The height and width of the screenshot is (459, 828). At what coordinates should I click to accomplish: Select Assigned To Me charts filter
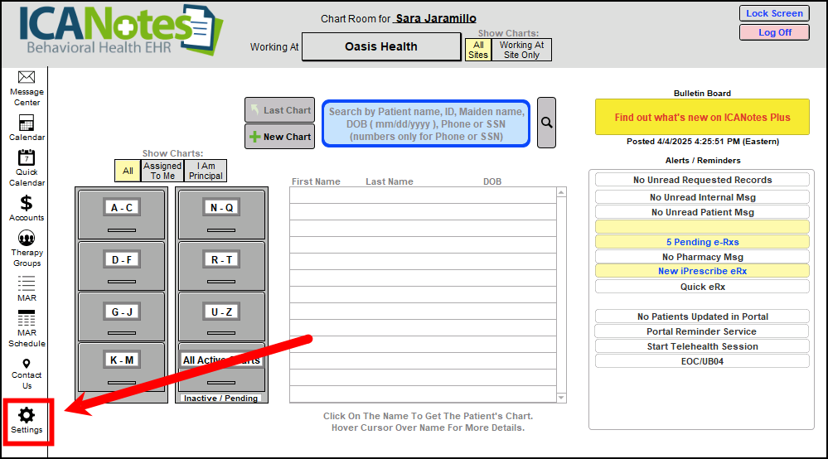click(162, 171)
